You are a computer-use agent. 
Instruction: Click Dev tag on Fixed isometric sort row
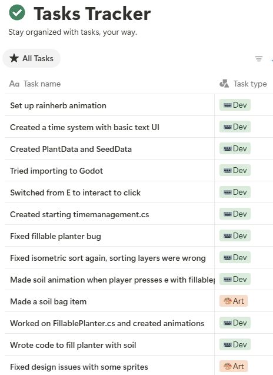[235, 257]
